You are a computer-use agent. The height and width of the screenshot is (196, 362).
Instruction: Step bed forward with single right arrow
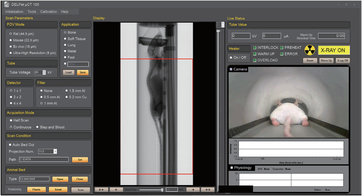193,190
